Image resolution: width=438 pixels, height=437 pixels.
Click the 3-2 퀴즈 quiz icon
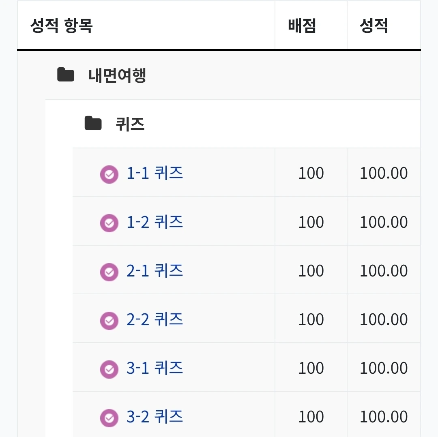pyautogui.click(x=109, y=418)
